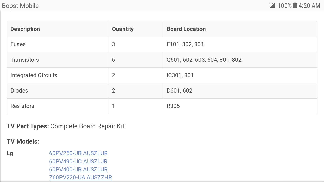The height and width of the screenshot is (182, 324).
Task: Tap the LTE signal strength icon
Action: [272, 5]
